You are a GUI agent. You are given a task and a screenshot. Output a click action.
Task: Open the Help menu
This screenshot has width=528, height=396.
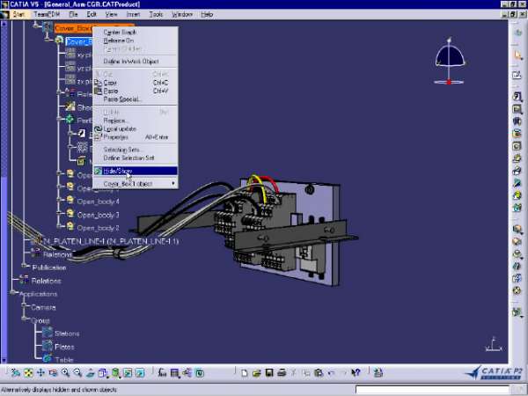(x=207, y=14)
